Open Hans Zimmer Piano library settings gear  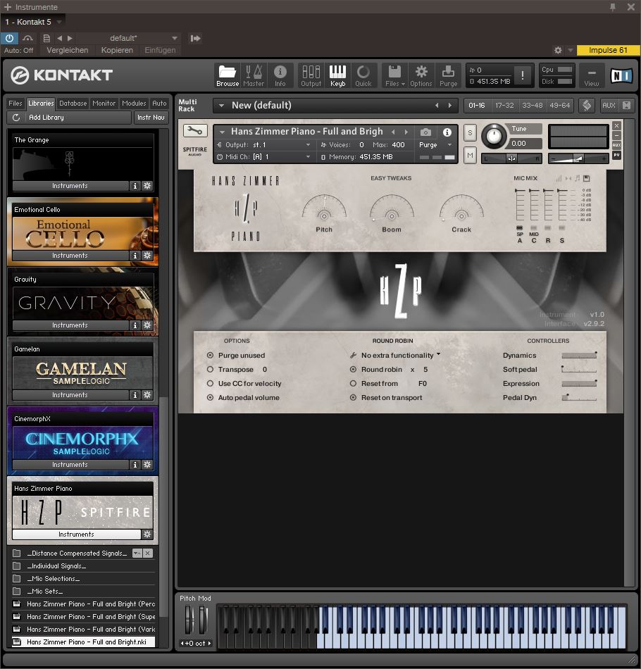pos(147,534)
